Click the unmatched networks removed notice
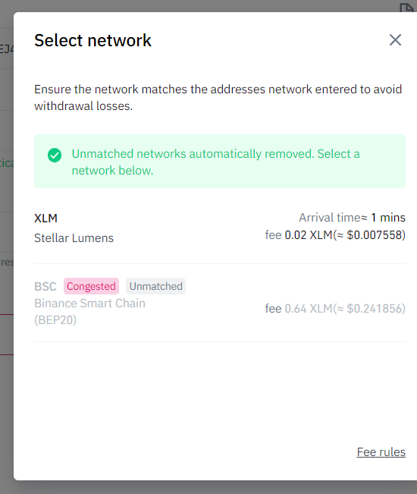Screen dimensions: 417x494 tap(220, 162)
